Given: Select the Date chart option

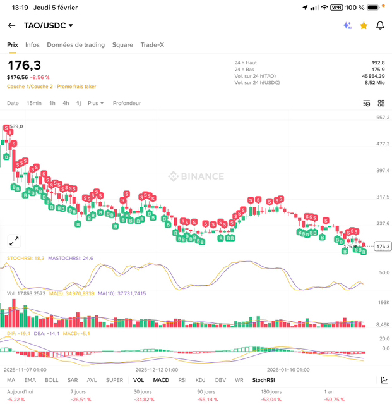Looking at the screenshot, I should (x=13, y=103).
